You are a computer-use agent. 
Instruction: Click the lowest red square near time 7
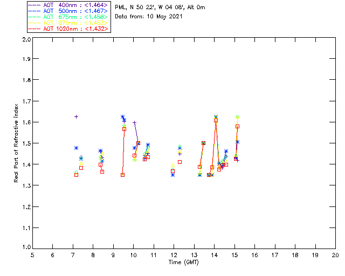(76, 175)
